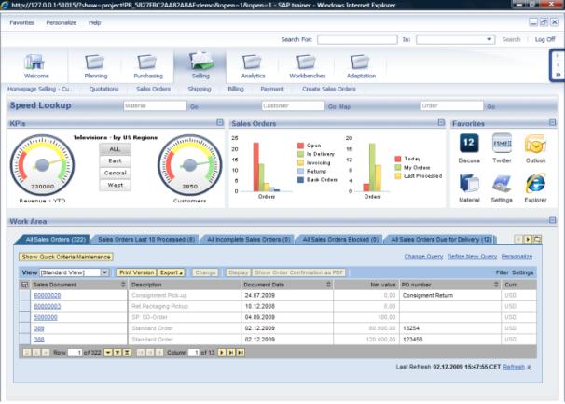The width and height of the screenshot is (565, 404).
Task: Open the Purchasing folder icon
Action: click(x=147, y=62)
